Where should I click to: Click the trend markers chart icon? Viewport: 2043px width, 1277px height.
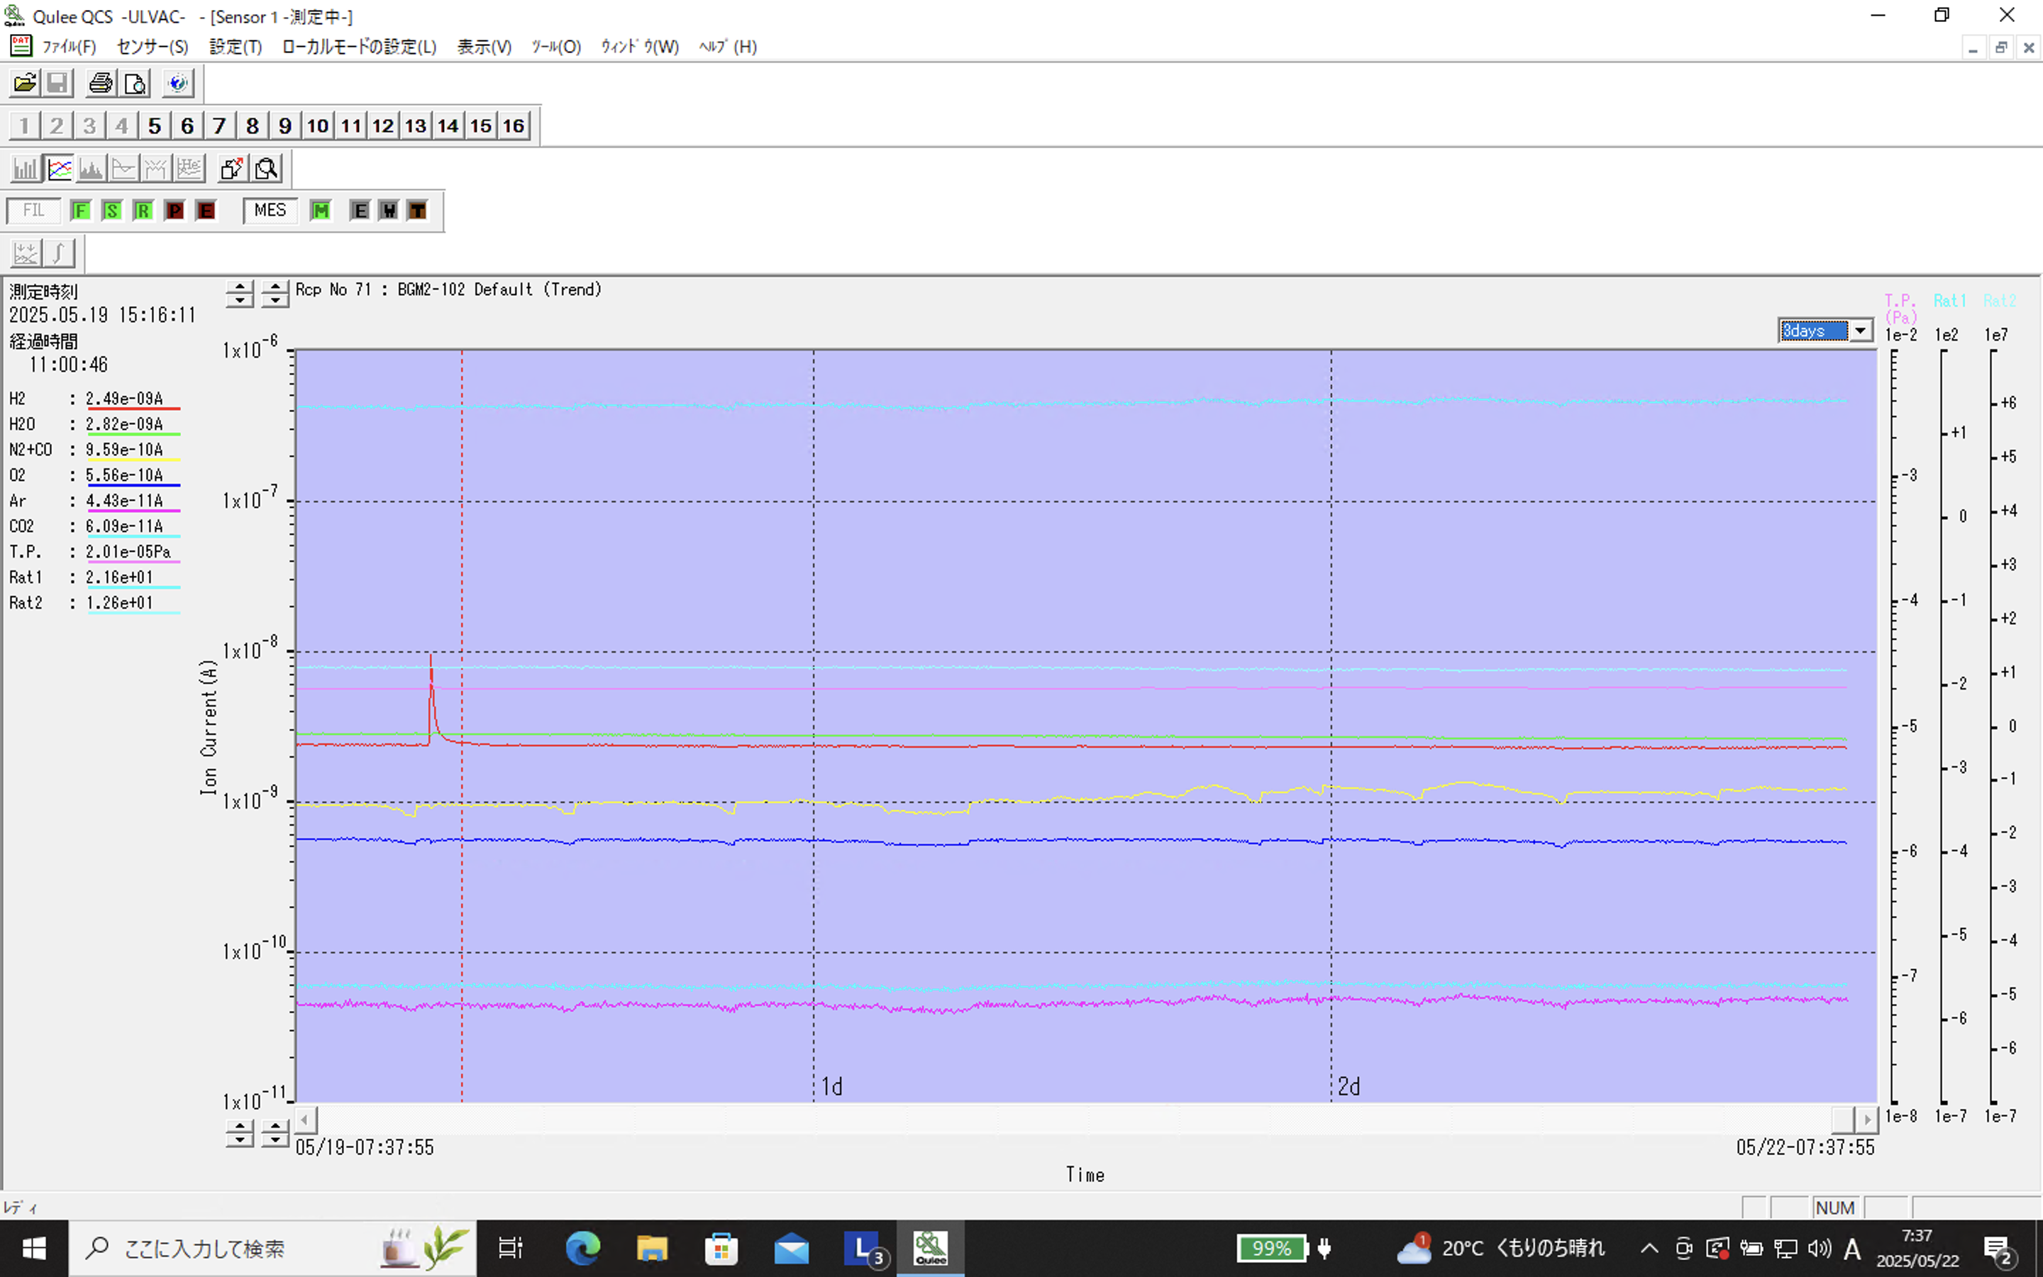click(x=26, y=253)
